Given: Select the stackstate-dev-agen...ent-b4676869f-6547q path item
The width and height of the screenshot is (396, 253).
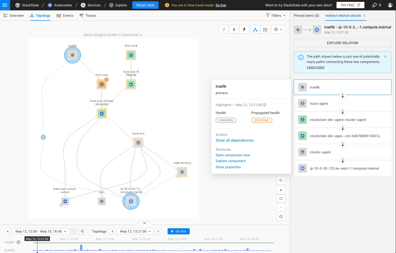Looking at the screenshot, I should tap(342, 136).
